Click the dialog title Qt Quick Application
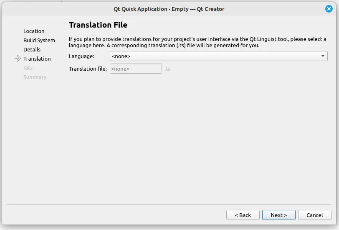 pos(169,9)
